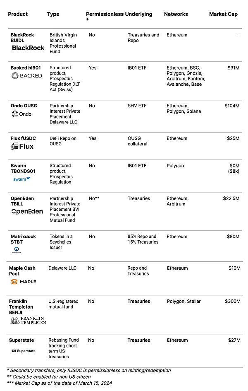Click the Maple logo

[x=24, y=282]
